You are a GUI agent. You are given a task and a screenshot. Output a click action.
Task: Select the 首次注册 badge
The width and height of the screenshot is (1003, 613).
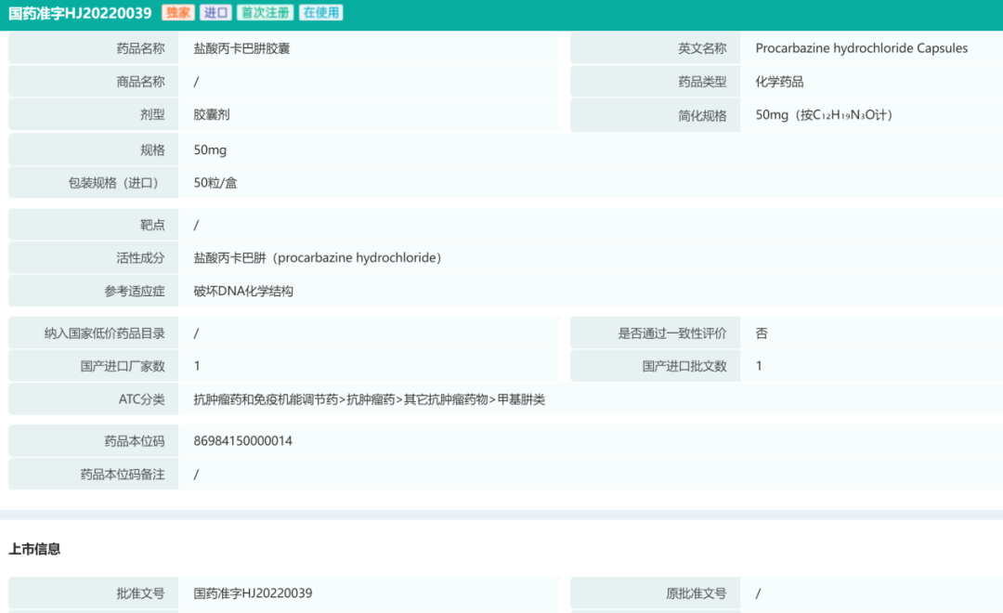pyautogui.click(x=267, y=13)
